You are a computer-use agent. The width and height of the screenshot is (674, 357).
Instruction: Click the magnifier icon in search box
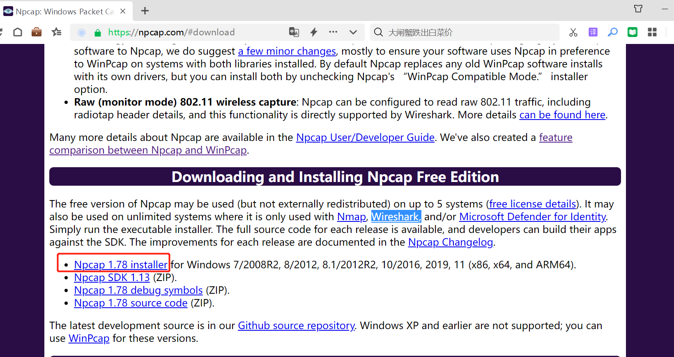coord(379,32)
